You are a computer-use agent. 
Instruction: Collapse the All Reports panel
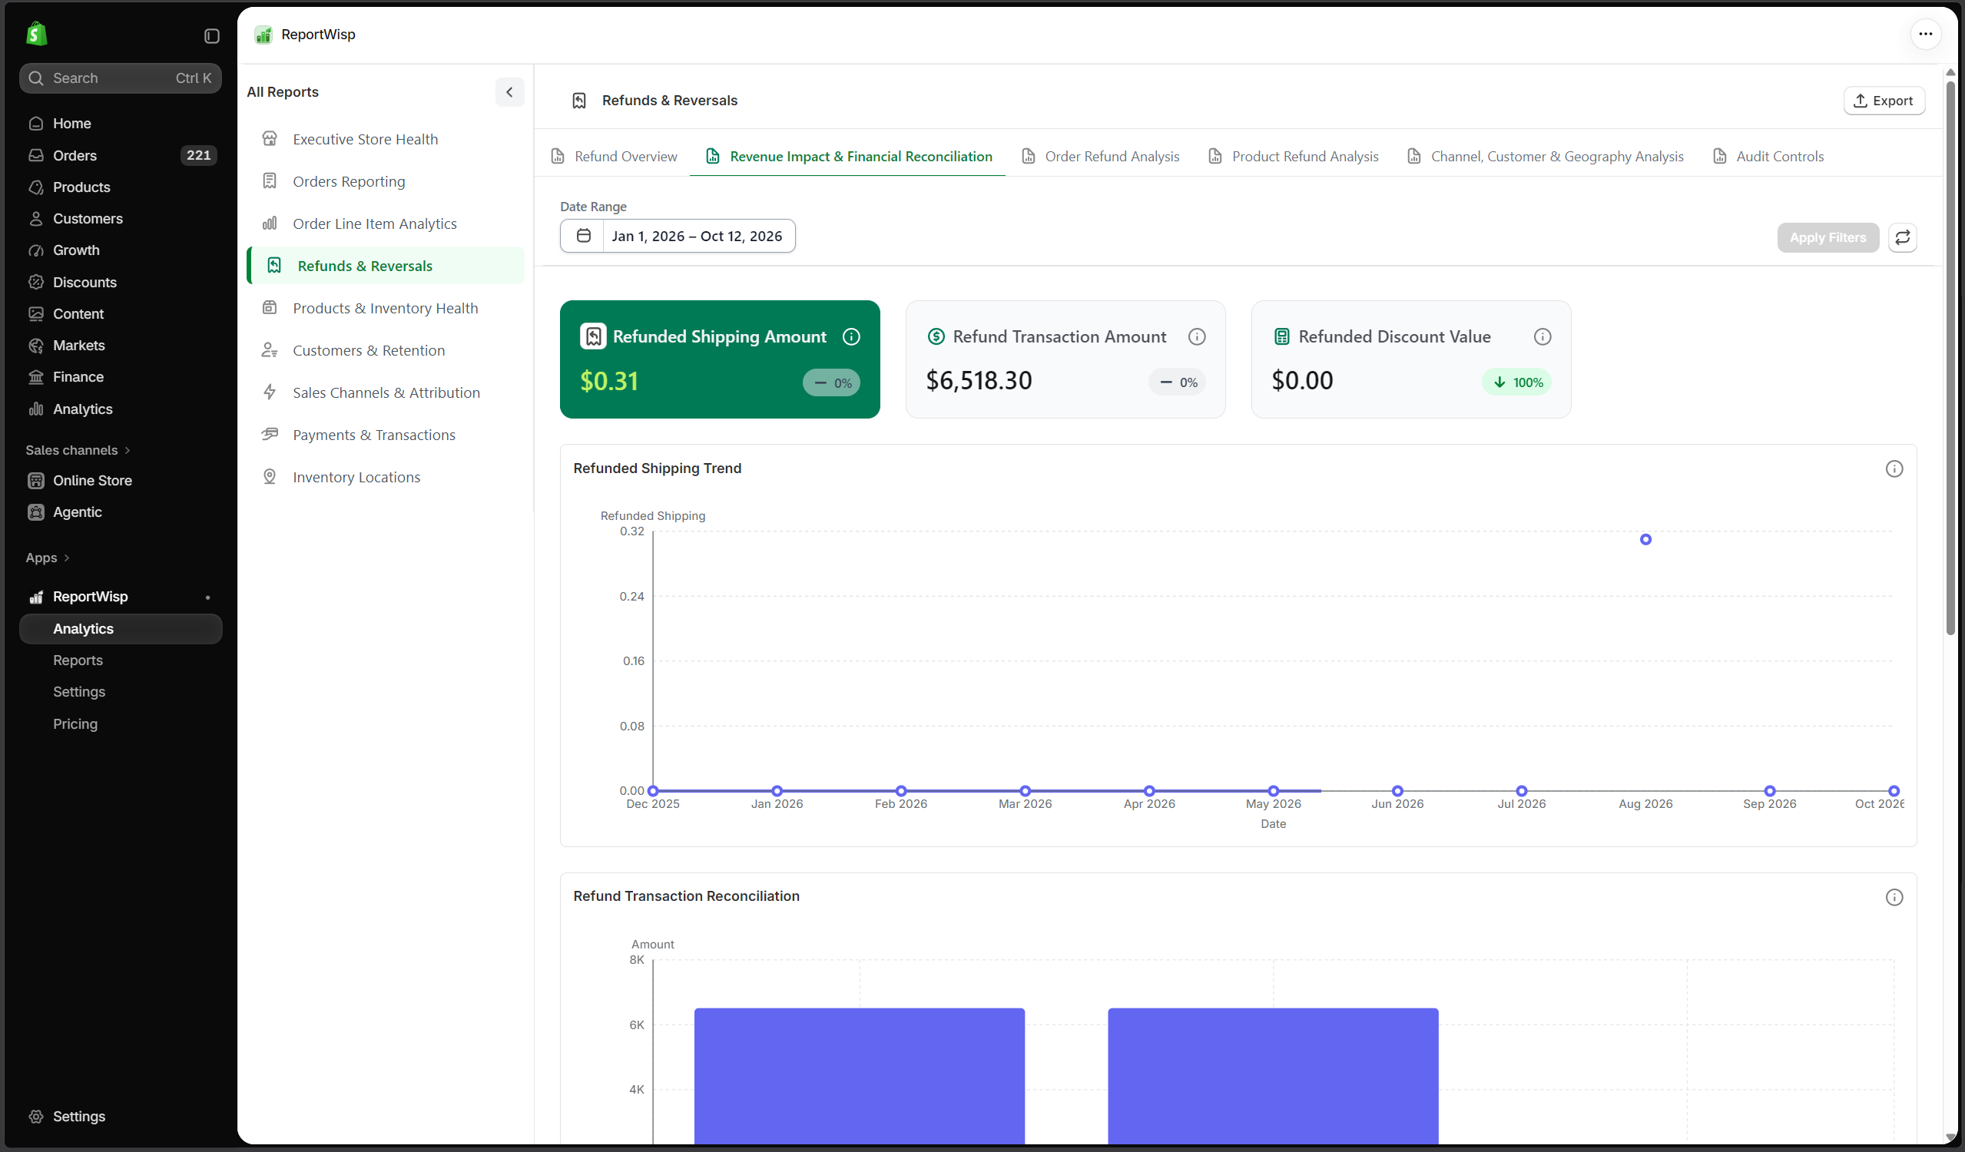click(509, 92)
